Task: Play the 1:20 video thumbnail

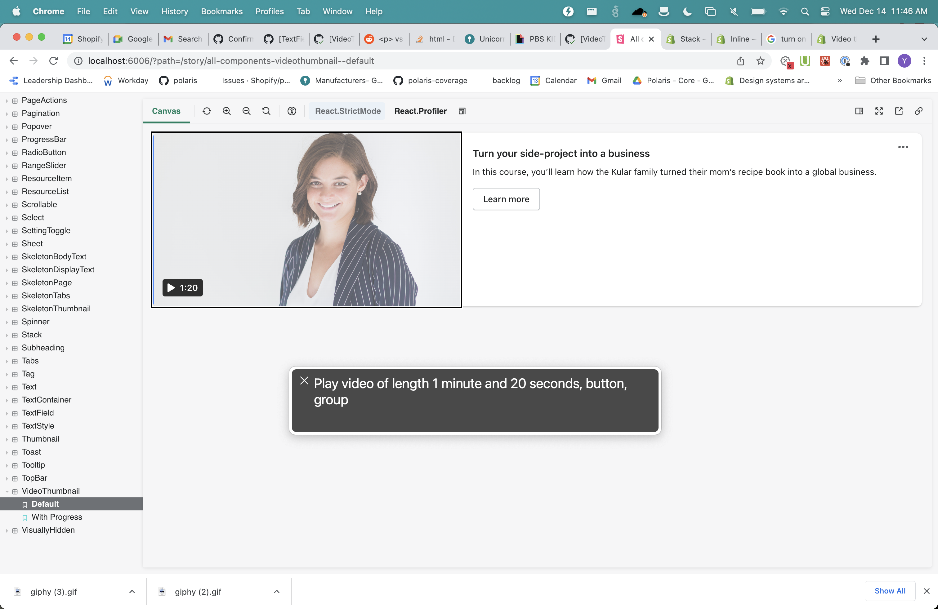Action: (182, 287)
